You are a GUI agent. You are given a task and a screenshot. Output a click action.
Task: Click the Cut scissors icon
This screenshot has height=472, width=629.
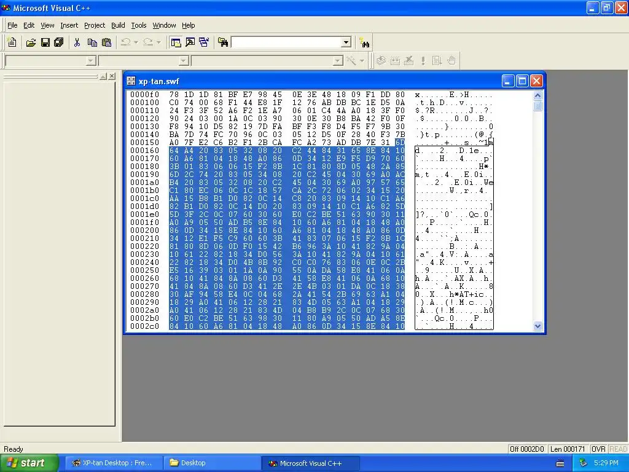[x=77, y=42]
